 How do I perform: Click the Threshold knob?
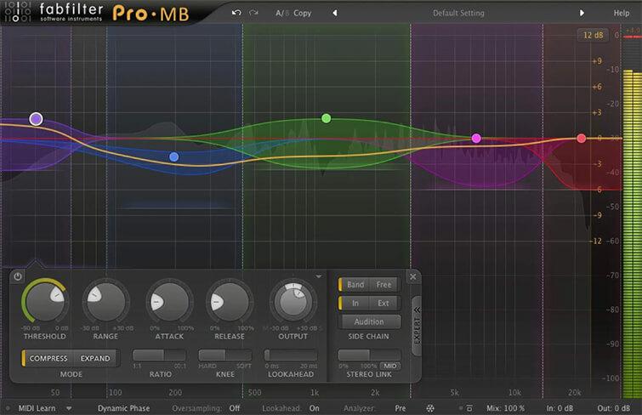coord(45,302)
